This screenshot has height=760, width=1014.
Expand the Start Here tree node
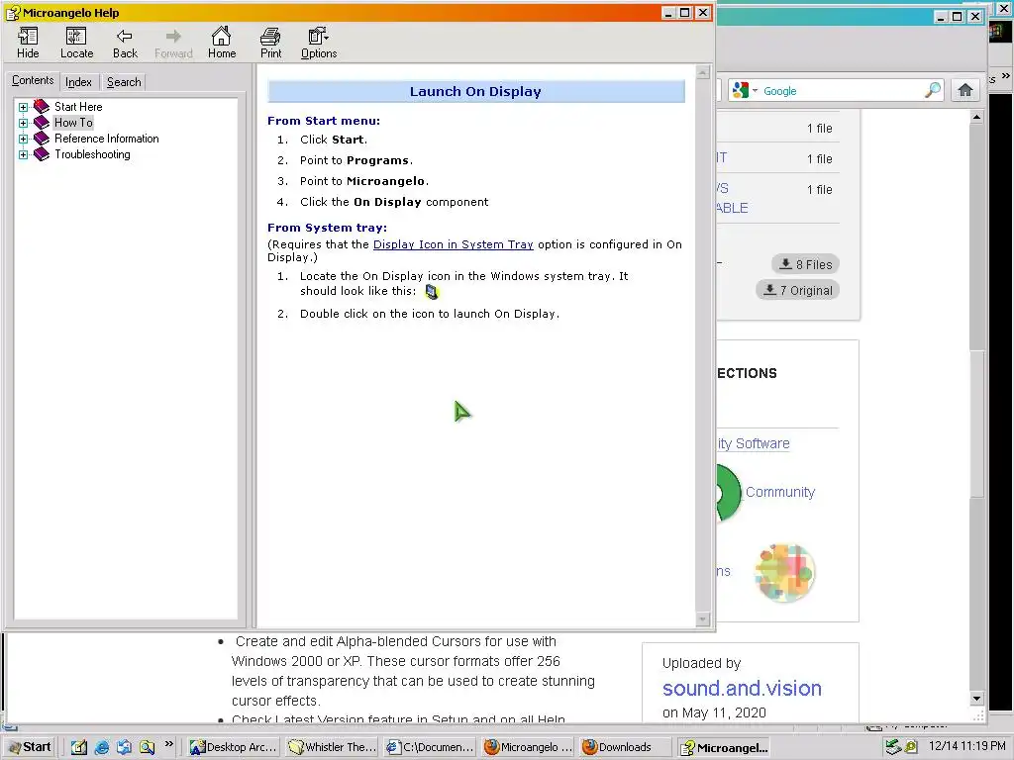(x=24, y=107)
